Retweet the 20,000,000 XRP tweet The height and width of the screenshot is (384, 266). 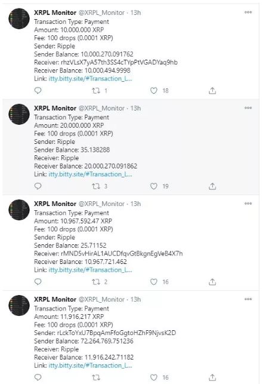(96, 186)
